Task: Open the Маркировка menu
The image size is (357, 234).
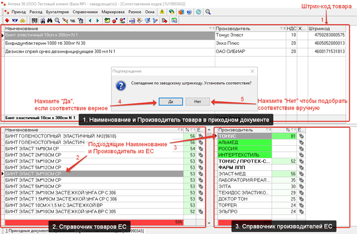Action: click(113, 12)
